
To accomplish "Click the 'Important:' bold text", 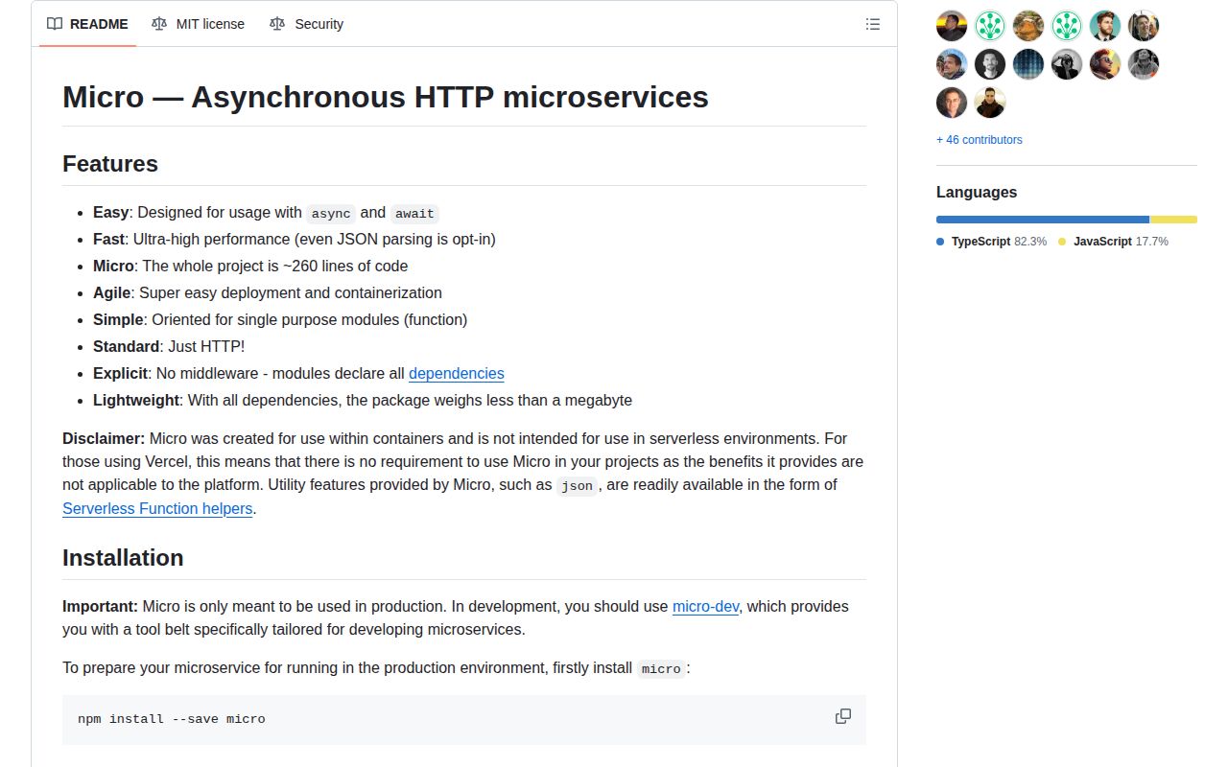I will pos(101,607).
